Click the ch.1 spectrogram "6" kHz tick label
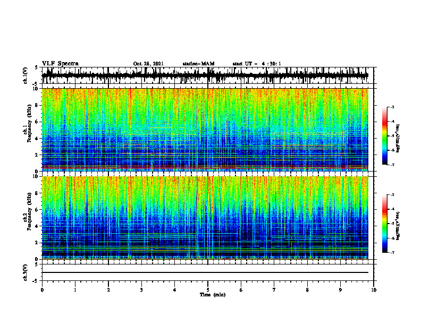This screenshot has height=325, width=421. coord(38,122)
